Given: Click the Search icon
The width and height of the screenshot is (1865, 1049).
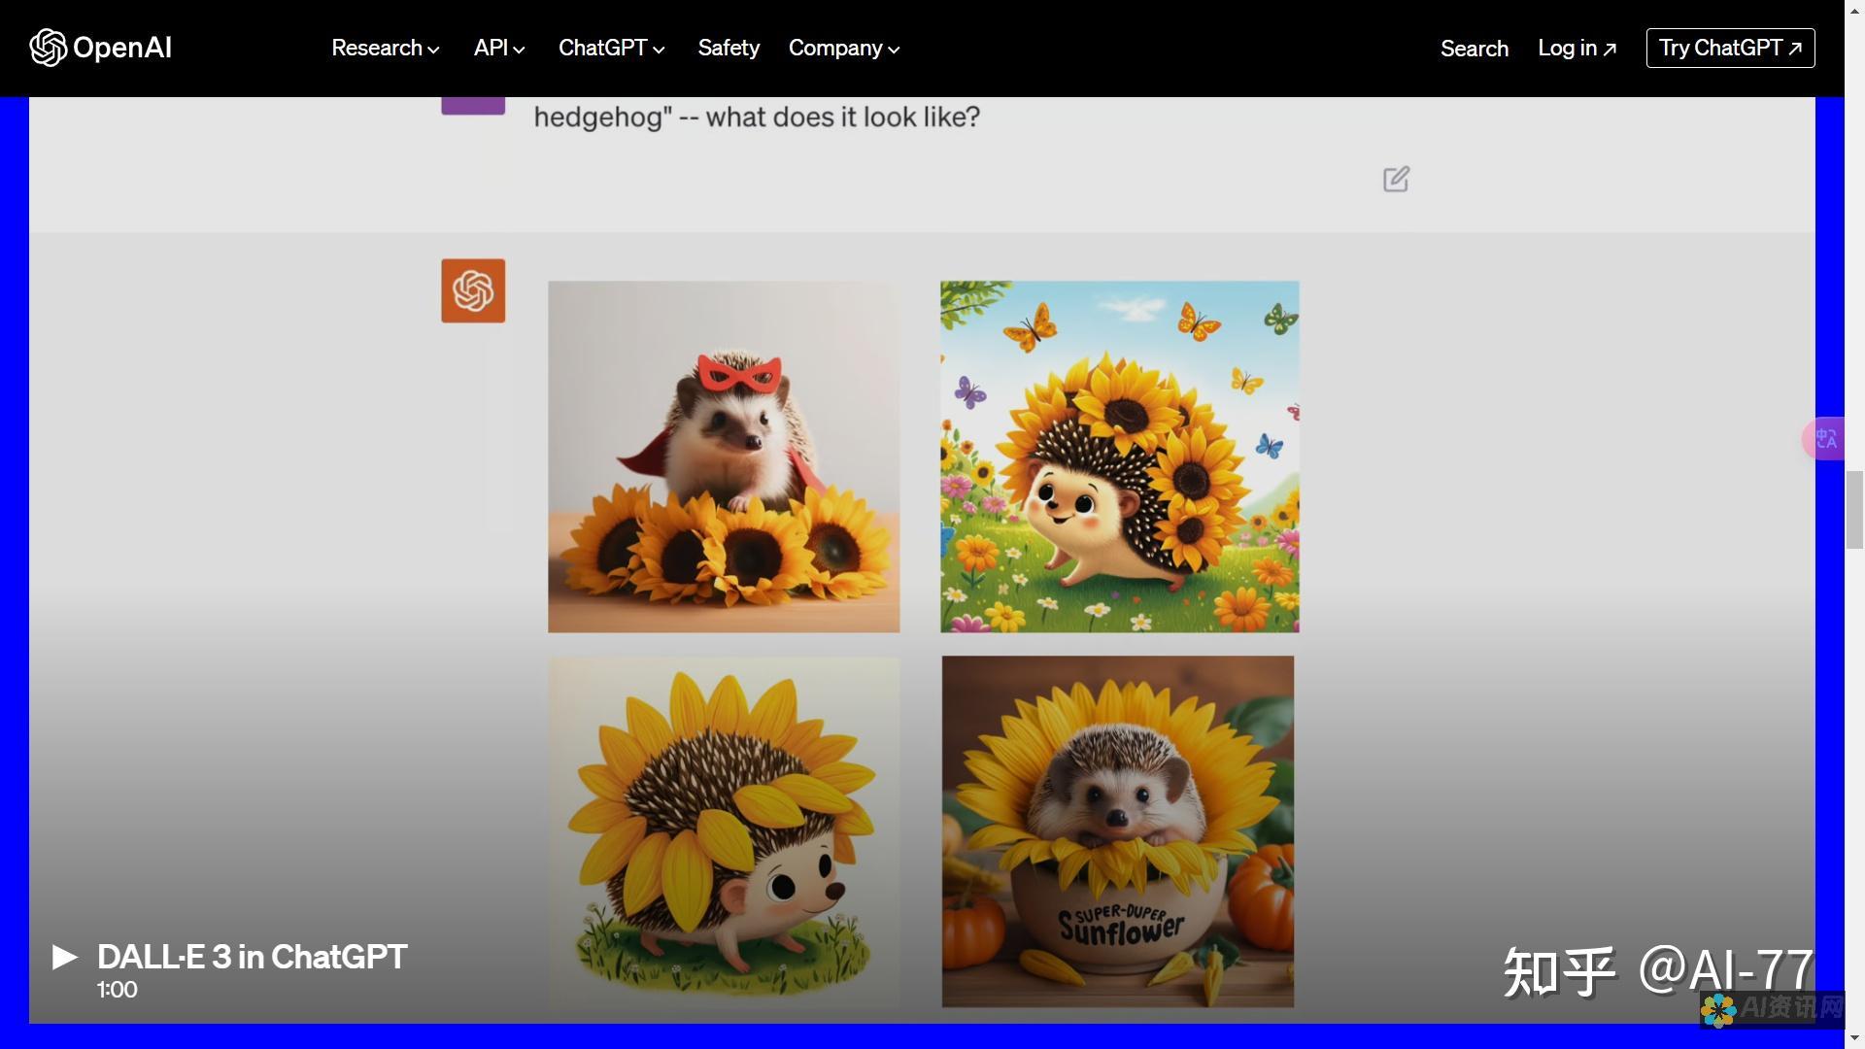Looking at the screenshot, I should point(1475,48).
